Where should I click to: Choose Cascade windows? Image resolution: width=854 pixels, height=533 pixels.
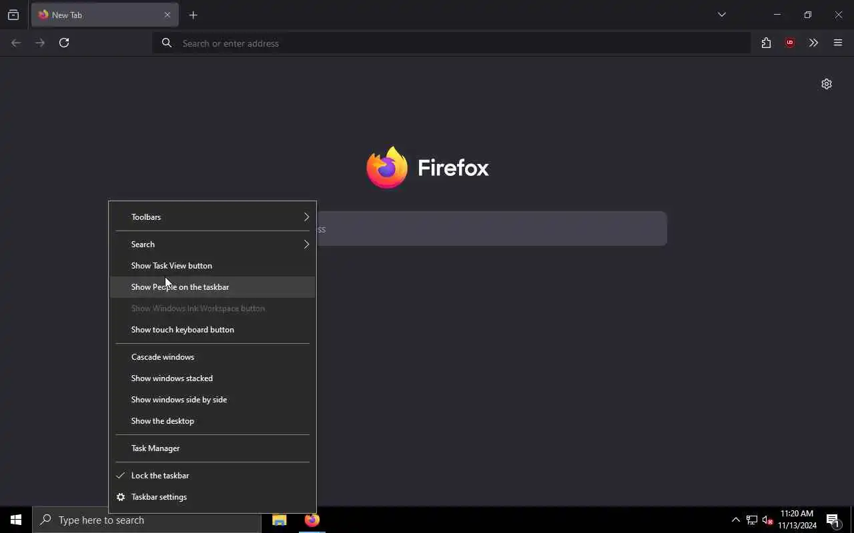[x=212, y=357]
